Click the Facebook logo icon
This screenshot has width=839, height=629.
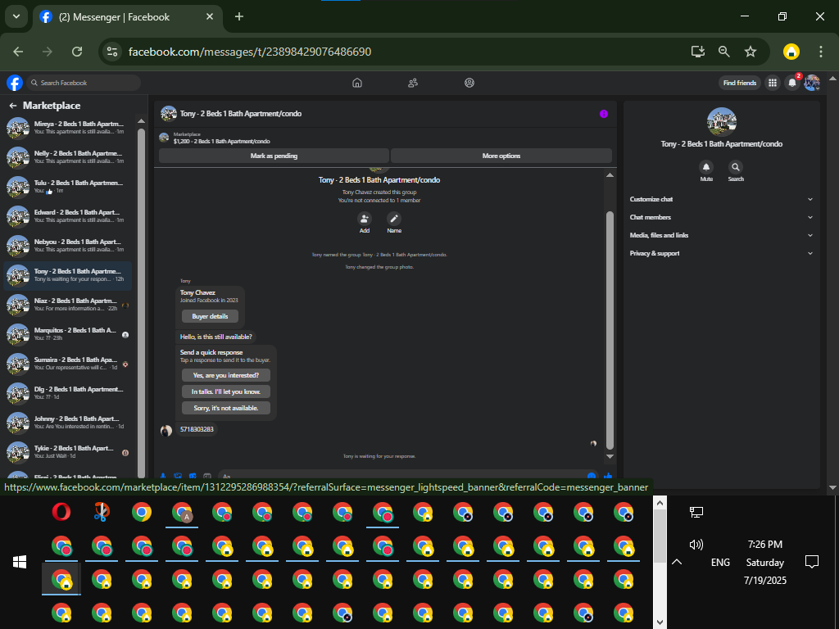pos(15,83)
